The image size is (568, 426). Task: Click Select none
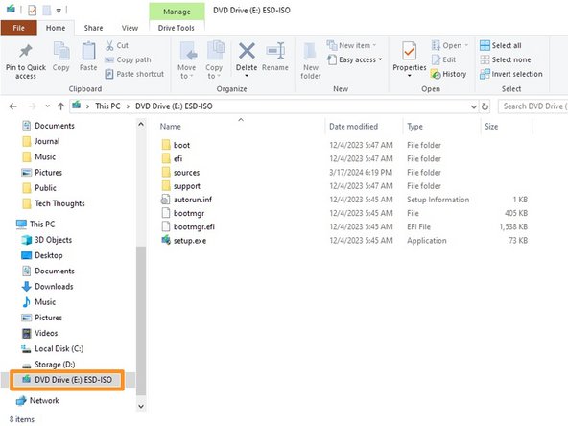506,59
